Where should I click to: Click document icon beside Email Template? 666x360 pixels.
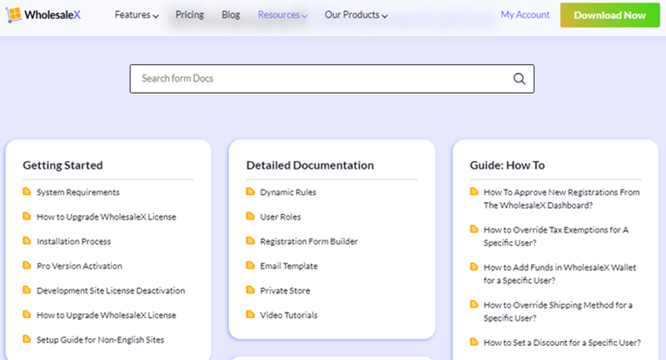click(x=251, y=265)
